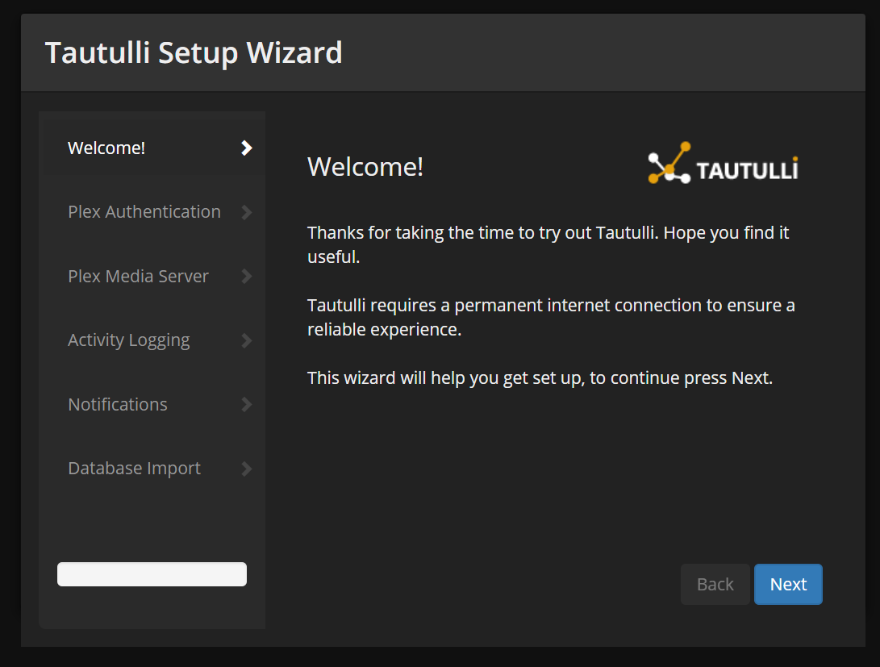The width and height of the screenshot is (880, 667).
Task: Switch to the Activity Logging step
Action: 128,340
